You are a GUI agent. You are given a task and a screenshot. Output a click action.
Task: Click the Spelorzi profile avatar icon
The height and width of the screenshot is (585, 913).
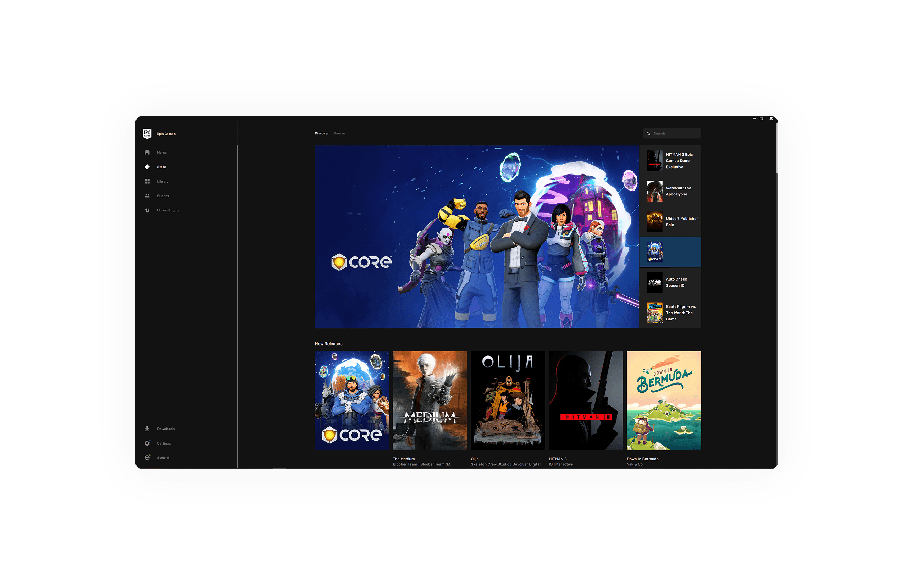pos(147,457)
